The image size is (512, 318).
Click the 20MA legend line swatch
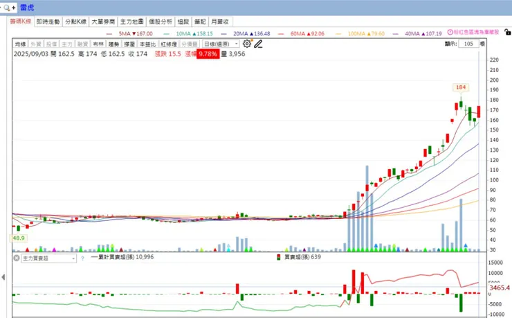click(223, 34)
